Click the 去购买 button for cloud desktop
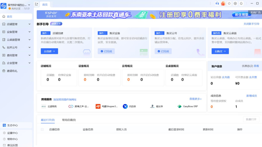Image resolution: width=262 pixels, height=147 pixels. [220, 51]
